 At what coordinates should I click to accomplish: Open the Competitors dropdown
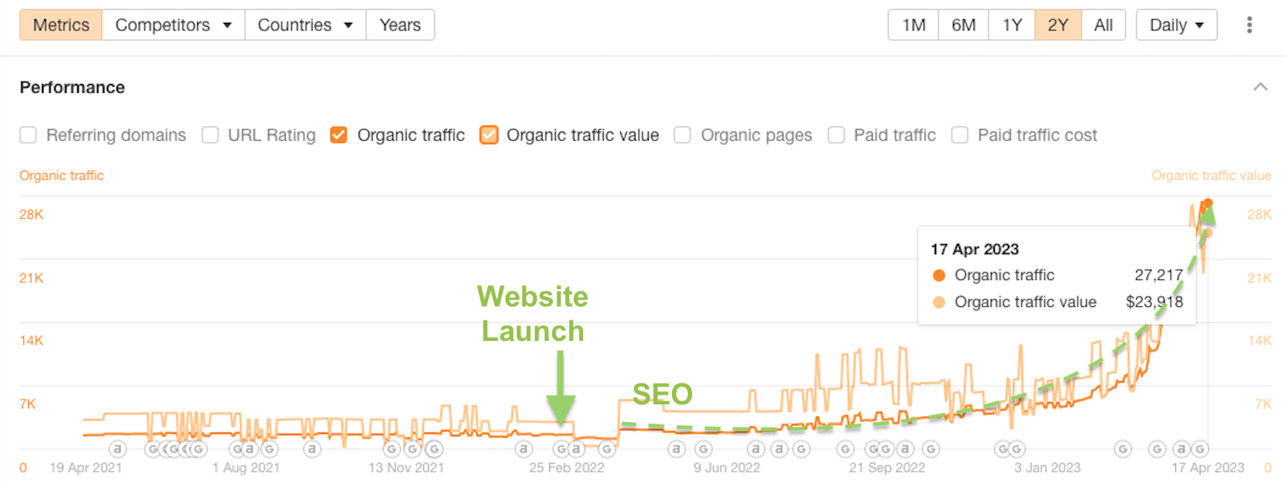(x=173, y=26)
